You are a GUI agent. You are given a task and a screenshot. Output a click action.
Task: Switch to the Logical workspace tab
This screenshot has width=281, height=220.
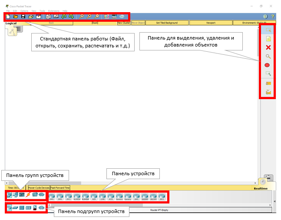tap(11, 23)
